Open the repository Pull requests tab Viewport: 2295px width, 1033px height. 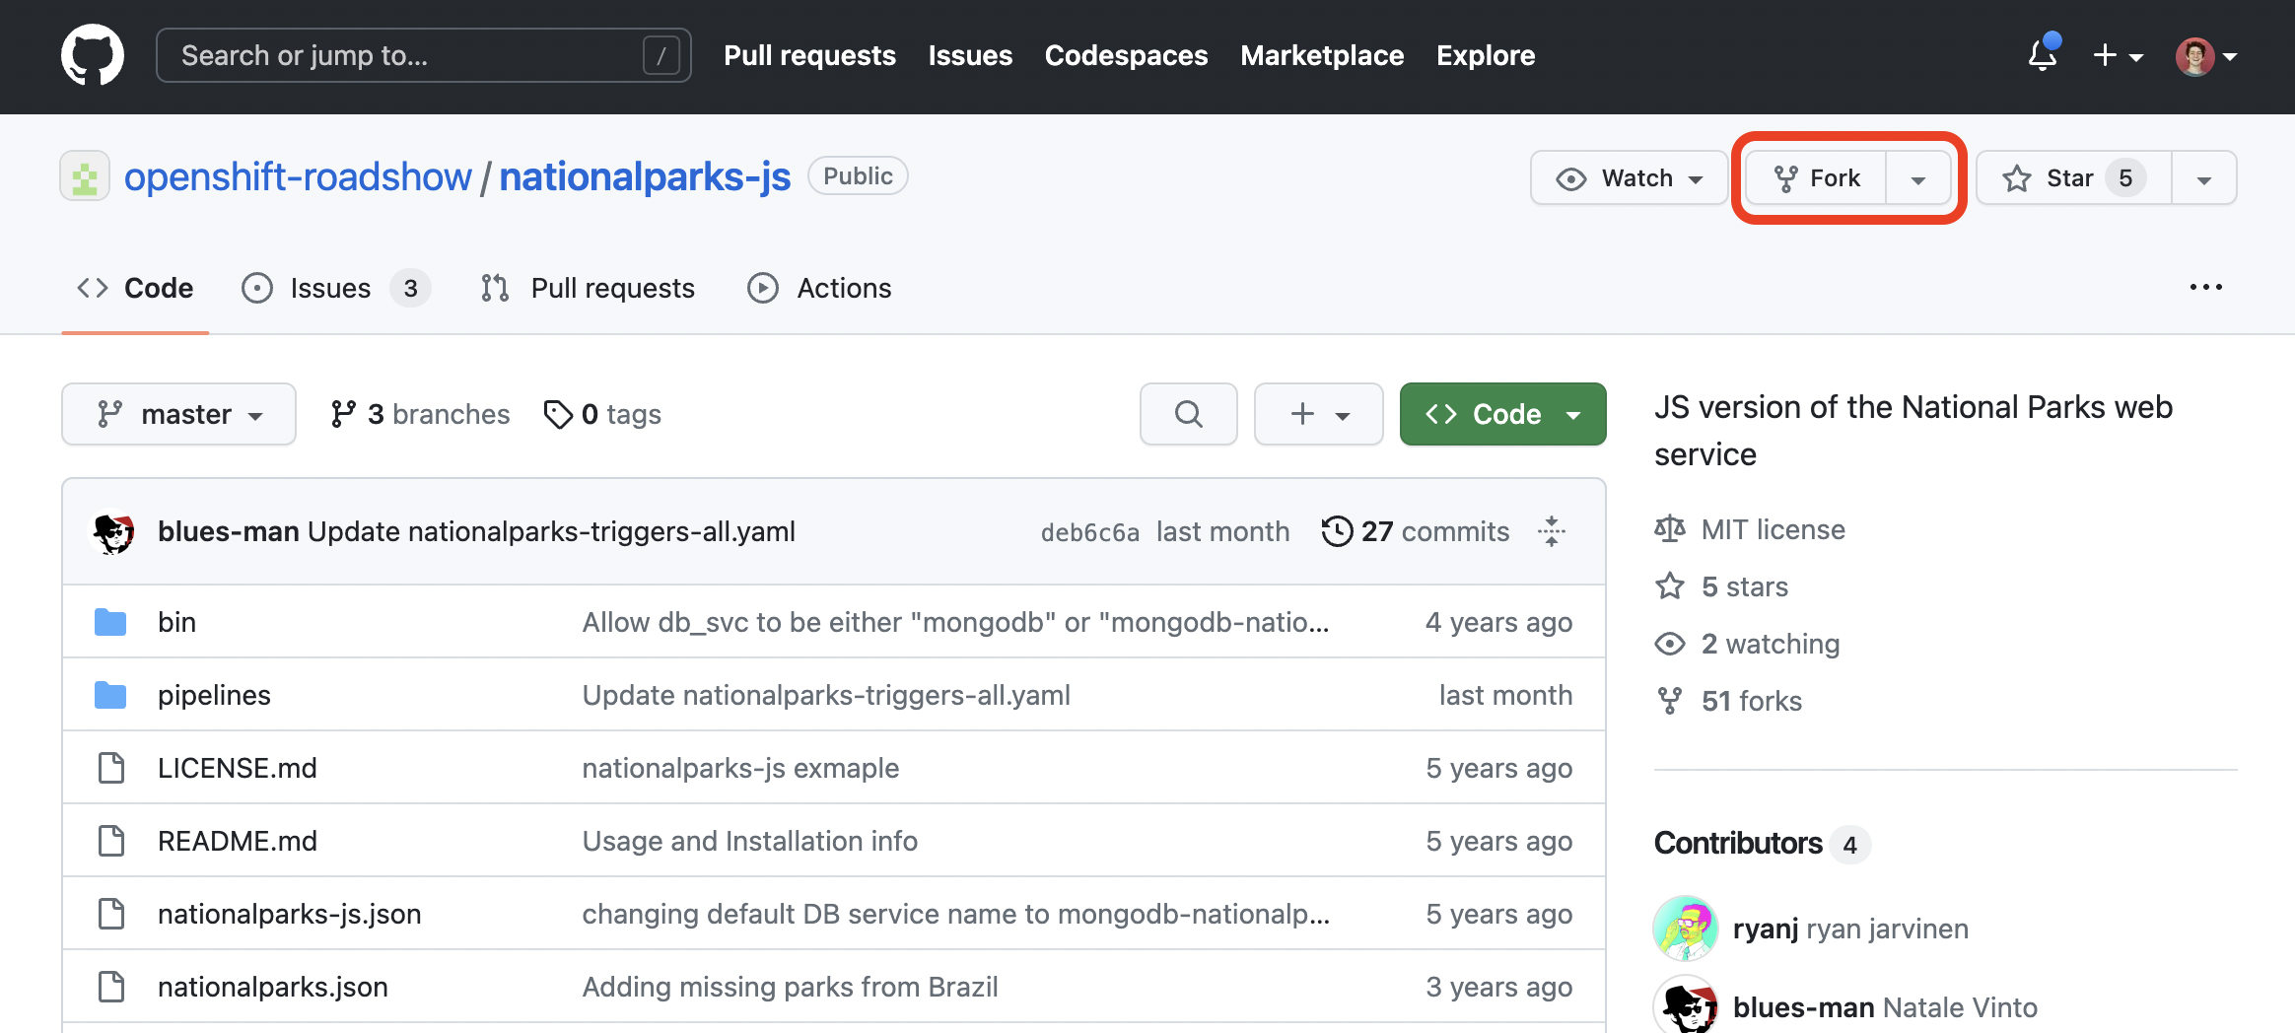588,288
